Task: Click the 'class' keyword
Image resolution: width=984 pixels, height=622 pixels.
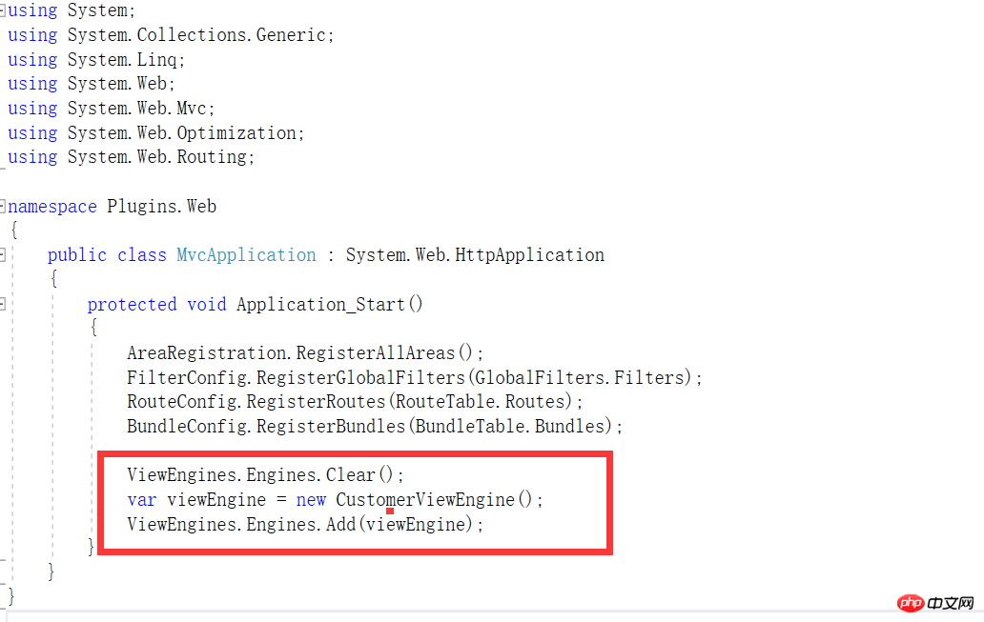Action: click(x=142, y=255)
